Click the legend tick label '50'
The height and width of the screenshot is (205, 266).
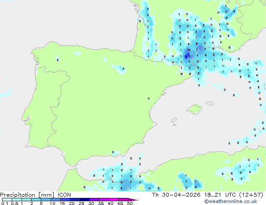130,203
